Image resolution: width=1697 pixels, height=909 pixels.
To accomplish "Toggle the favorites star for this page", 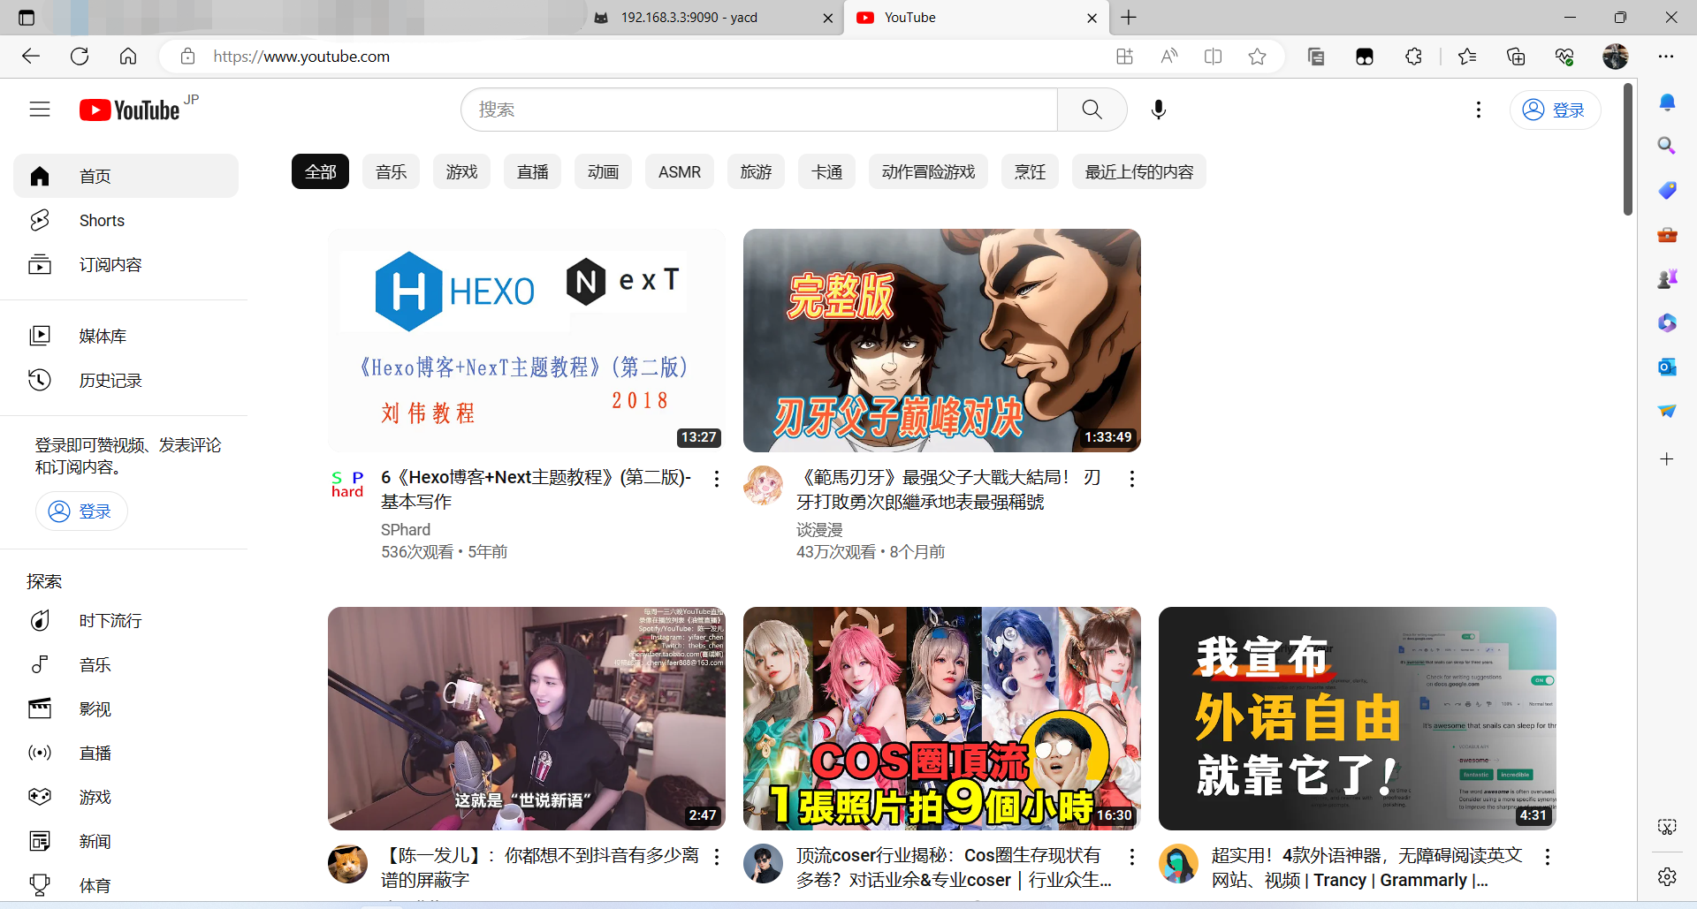I will pyautogui.click(x=1257, y=56).
